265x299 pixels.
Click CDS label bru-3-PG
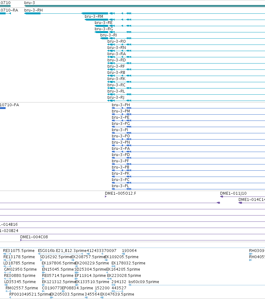click(121, 124)
